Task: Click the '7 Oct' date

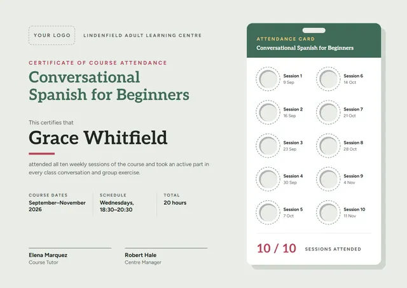Action: click(x=288, y=216)
